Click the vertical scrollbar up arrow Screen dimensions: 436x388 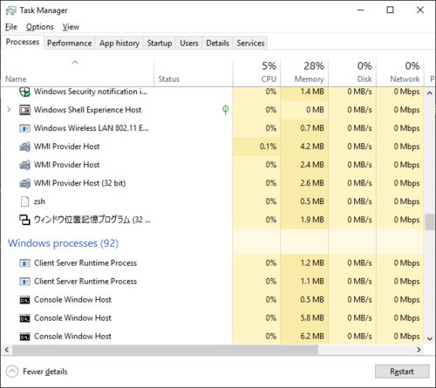(x=430, y=93)
